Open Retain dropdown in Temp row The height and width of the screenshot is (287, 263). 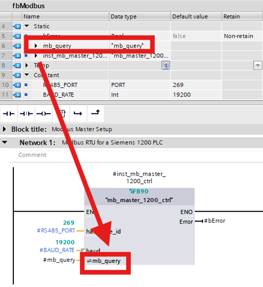click(x=258, y=65)
